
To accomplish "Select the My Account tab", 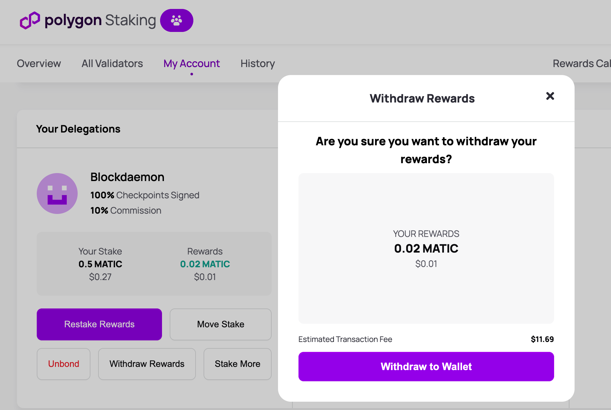I will point(191,64).
